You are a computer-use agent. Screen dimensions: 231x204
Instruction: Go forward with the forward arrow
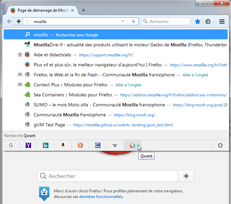[x=19, y=21]
